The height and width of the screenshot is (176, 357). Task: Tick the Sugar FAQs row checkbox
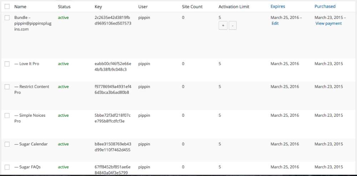[7, 167]
